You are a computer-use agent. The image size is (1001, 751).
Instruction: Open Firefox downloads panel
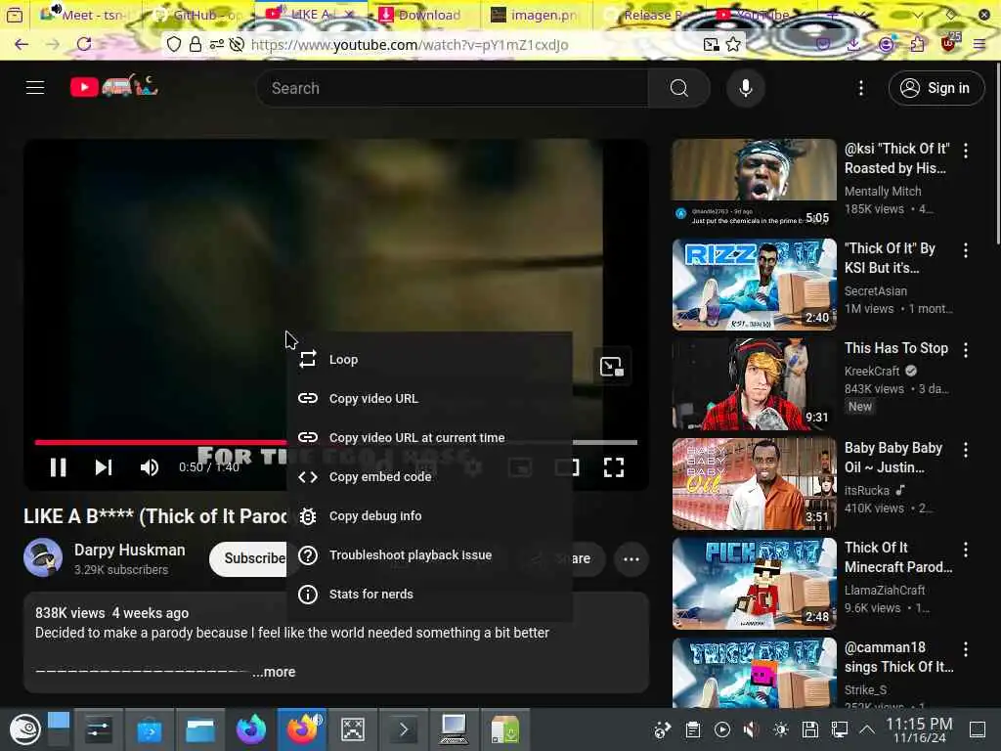pos(853,44)
